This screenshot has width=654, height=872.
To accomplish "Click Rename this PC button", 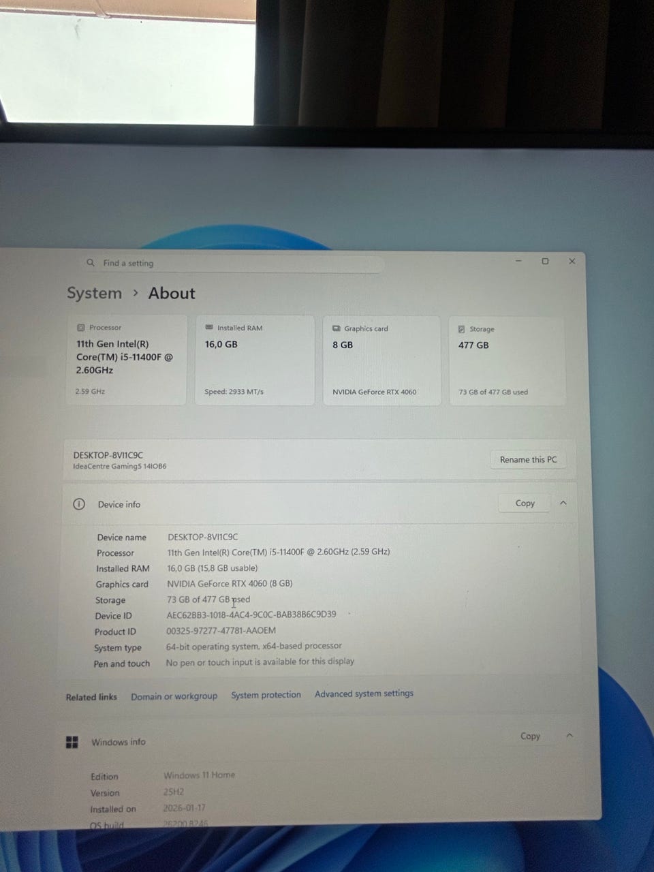I will coord(528,460).
